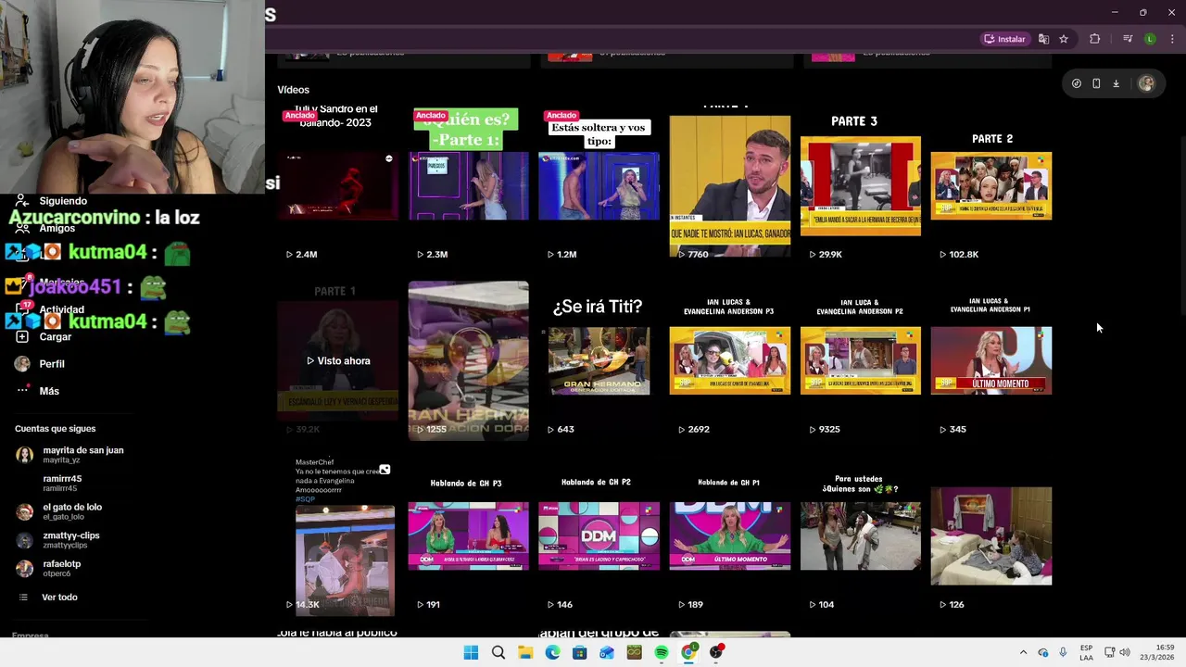This screenshot has width=1186, height=667.
Task: Open the volume speaker tray icon
Action: pyautogui.click(x=1125, y=652)
